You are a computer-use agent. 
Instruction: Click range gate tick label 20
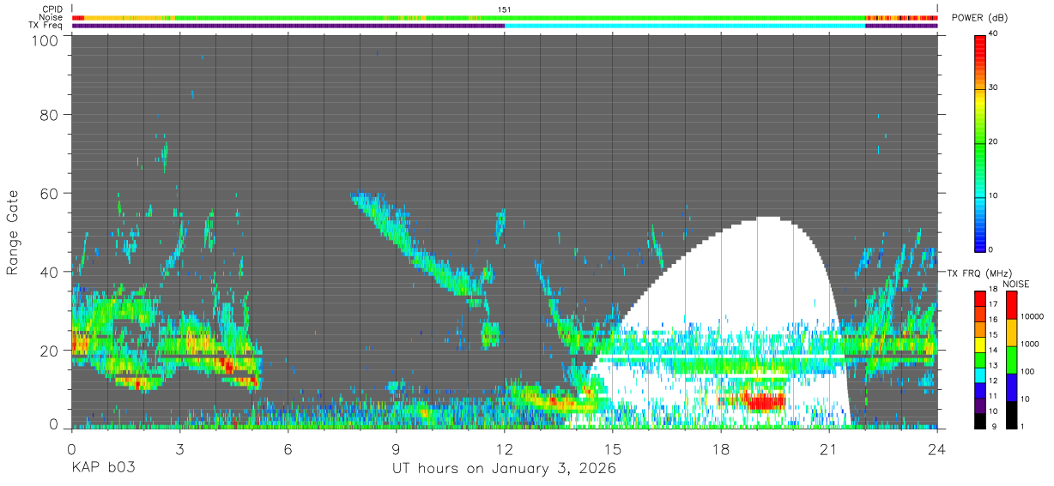pos(48,350)
